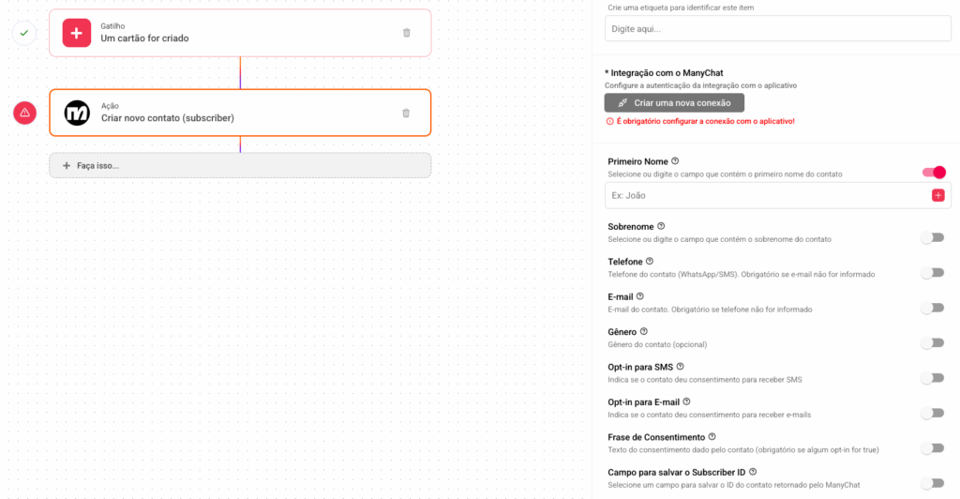This screenshot has width=960, height=499.
Task: Click the green checkmark status icon
Action: 25,33
